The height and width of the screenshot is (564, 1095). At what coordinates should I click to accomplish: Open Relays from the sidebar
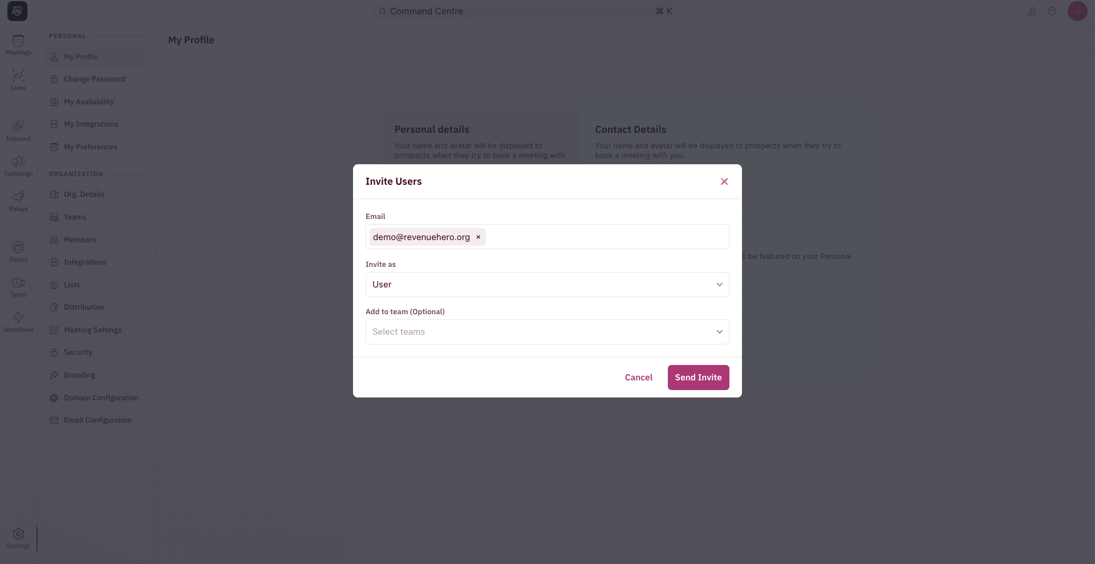point(18,201)
